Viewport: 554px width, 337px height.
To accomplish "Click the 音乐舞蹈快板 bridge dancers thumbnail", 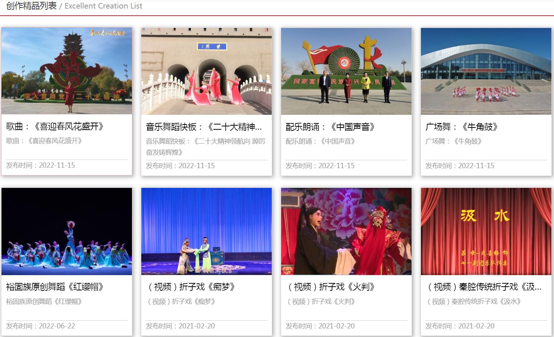I will tap(206, 71).
